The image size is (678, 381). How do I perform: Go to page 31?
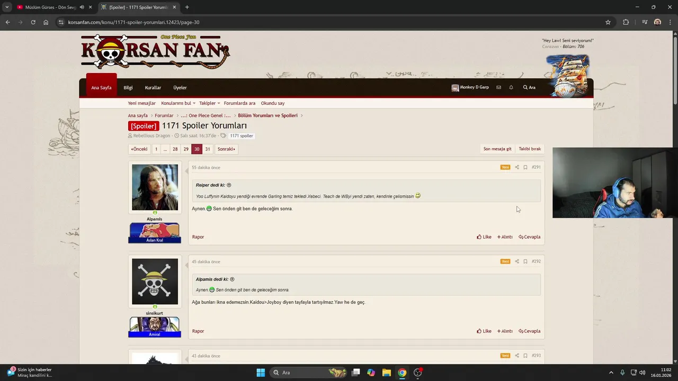coord(208,149)
